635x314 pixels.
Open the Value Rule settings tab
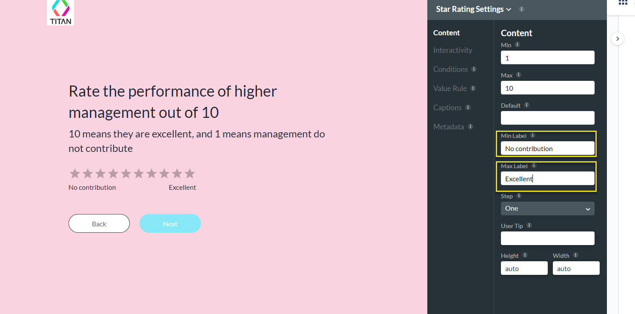pyautogui.click(x=450, y=88)
